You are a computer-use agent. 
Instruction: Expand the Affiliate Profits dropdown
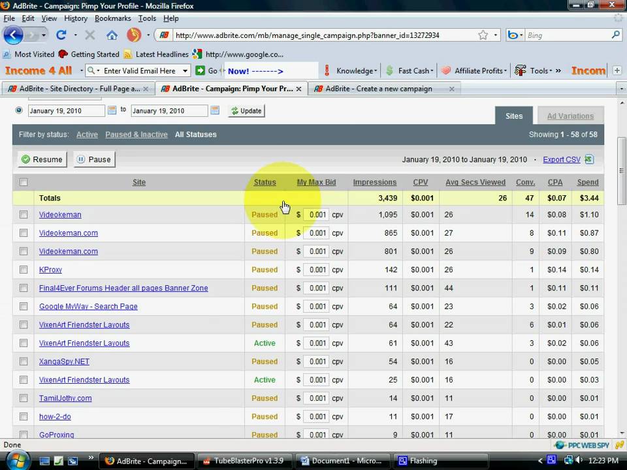coord(506,71)
